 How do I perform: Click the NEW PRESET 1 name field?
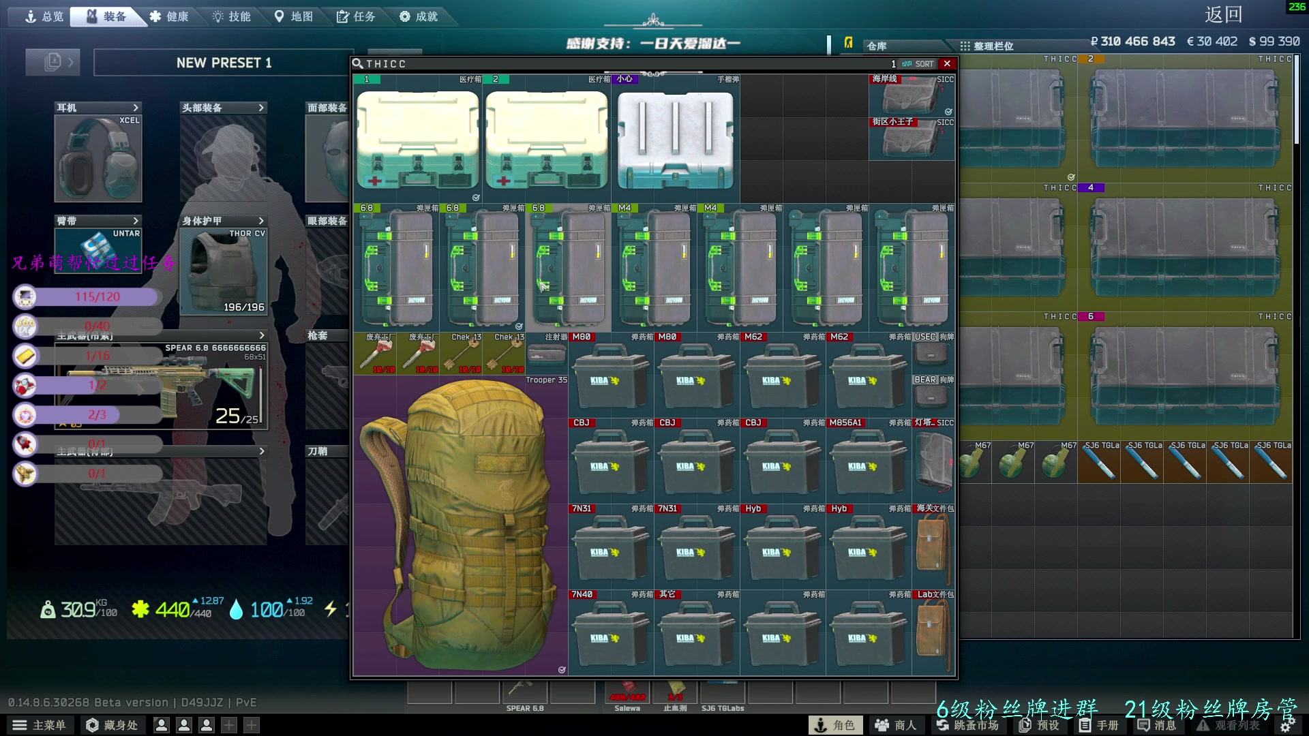[224, 63]
